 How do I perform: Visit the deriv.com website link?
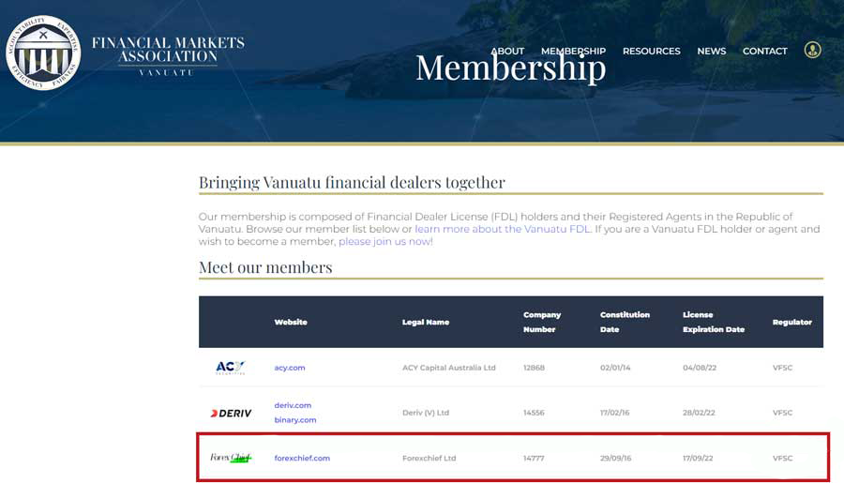pos(293,405)
